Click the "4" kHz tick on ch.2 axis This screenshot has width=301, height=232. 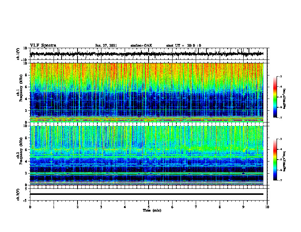point(26,161)
